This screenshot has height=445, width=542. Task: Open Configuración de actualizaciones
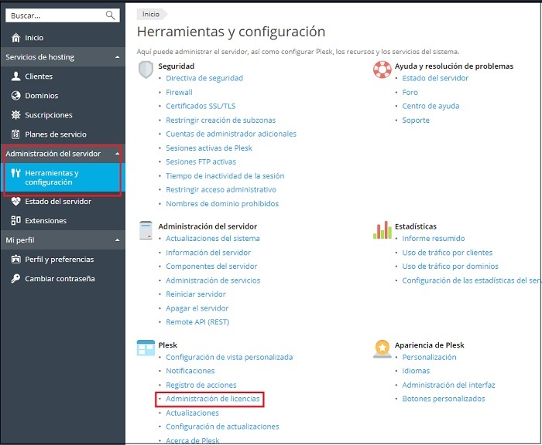pyautogui.click(x=222, y=426)
